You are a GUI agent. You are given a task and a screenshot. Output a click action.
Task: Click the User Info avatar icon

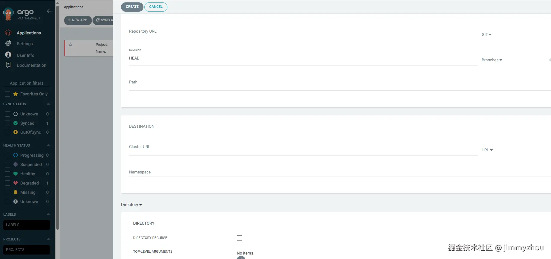8,55
